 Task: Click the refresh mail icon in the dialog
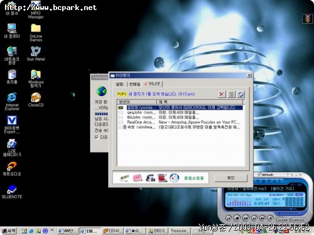(241, 94)
